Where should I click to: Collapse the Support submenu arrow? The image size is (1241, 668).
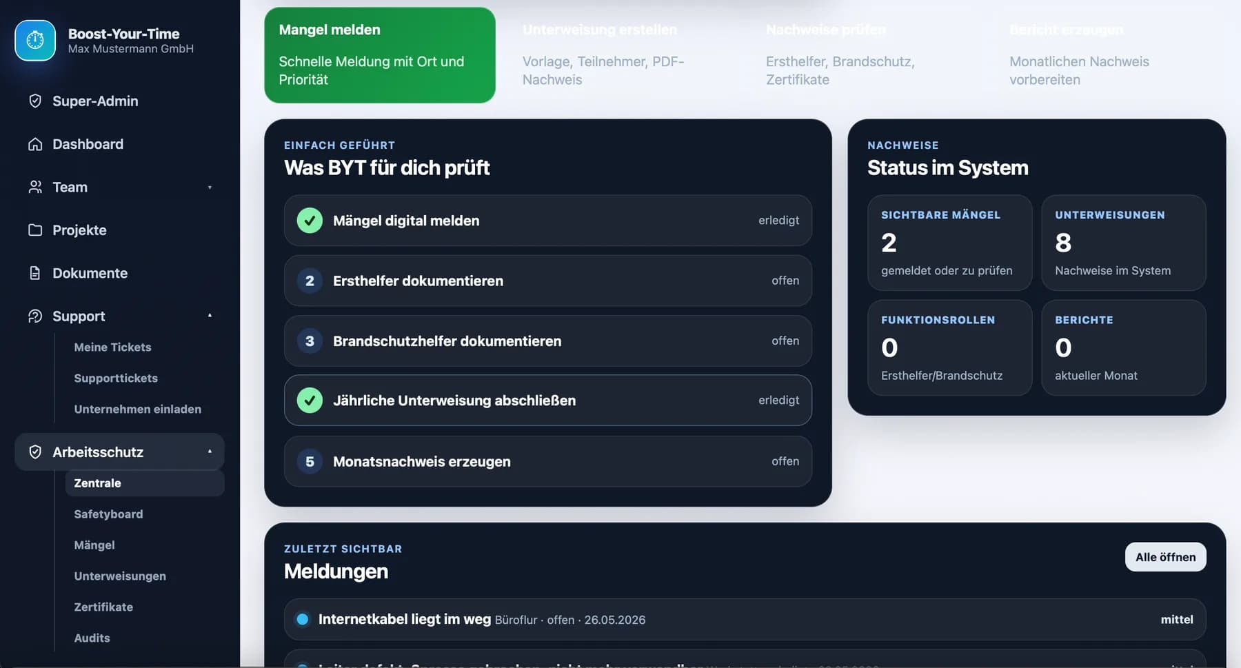[210, 316]
